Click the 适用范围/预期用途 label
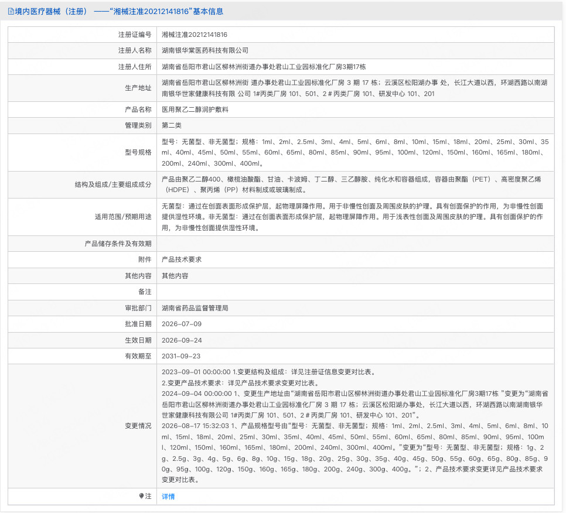The height and width of the screenshot is (513, 566). pyautogui.click(x=123, y=217)
